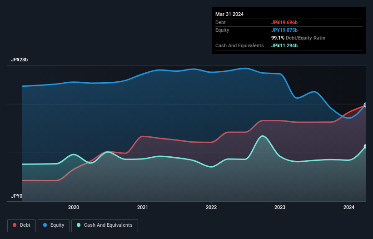Viewport: 373px width, 239px height.
Task: Select the teal cash endpoint marker at Mar 2024
Action: coord(365,146)
